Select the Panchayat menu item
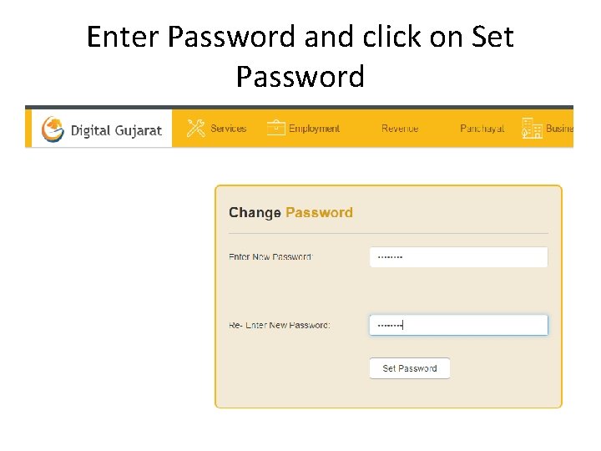The width and height of the screenshot is (601, 451). (x=482, y=129)
